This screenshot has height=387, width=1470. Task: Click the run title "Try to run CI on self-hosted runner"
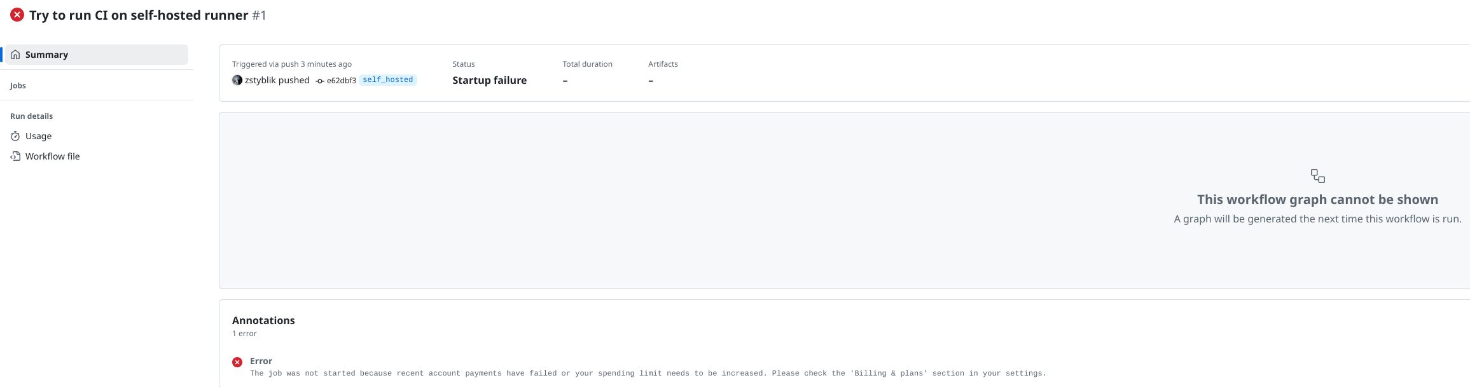coord(139,15)
